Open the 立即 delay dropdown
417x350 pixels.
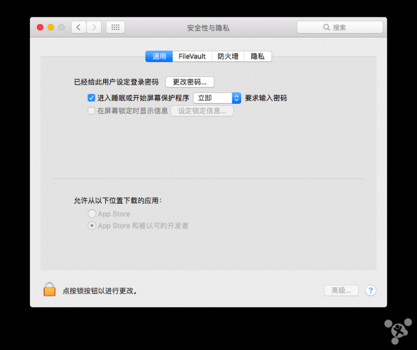point(217,98)
